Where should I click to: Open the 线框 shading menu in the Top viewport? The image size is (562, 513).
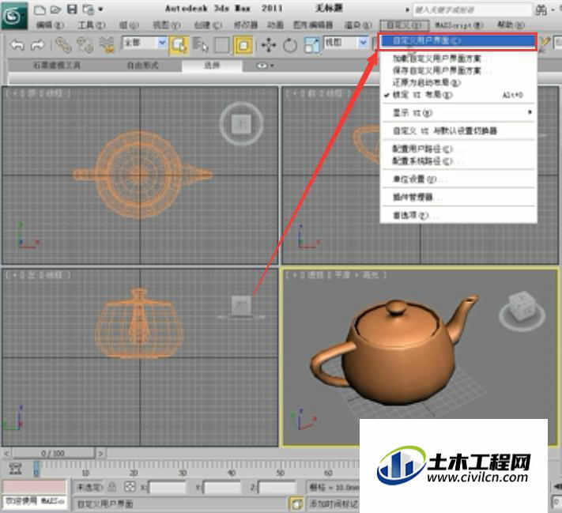click(x=53, y=93)
